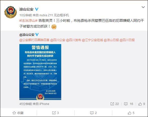
Task: Open the @凉山公安 mention in quoted post
Action: click(x=27, y=35)
